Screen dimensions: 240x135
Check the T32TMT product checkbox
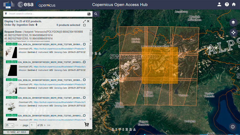click(x=84, y=98)
